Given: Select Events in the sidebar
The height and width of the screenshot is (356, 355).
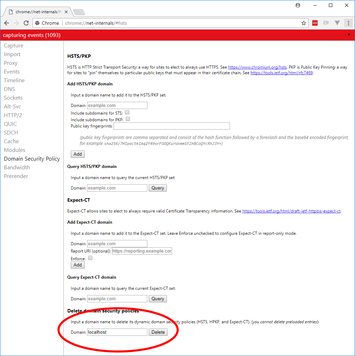Looking at the screenshot, I should point(11,71).
